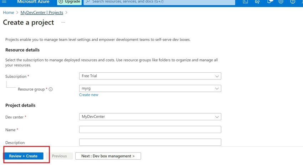Open MyDevCenter | Projects breadcrumb
This screenshot has width=303, height=165.
42,12
